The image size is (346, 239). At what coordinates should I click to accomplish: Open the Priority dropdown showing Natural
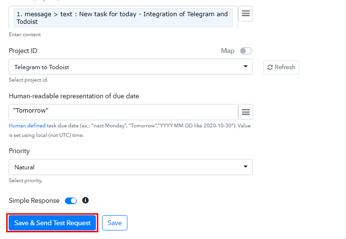coord(131,167)
